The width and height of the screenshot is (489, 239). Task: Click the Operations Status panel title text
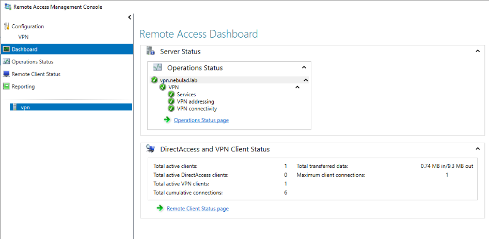[x=195, y=68]
